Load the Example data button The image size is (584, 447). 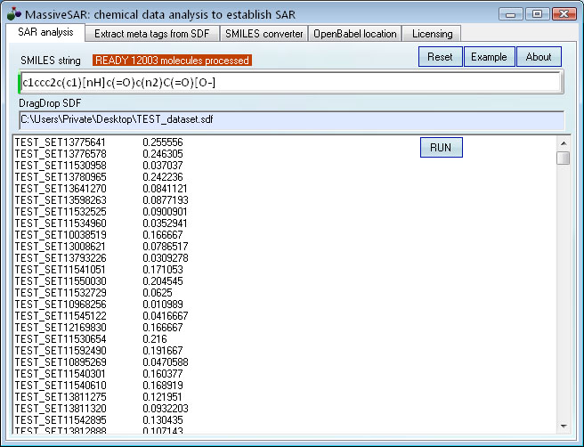pos(489,56)
